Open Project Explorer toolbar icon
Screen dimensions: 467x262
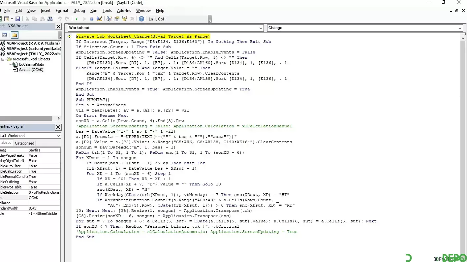click(109, 19)
